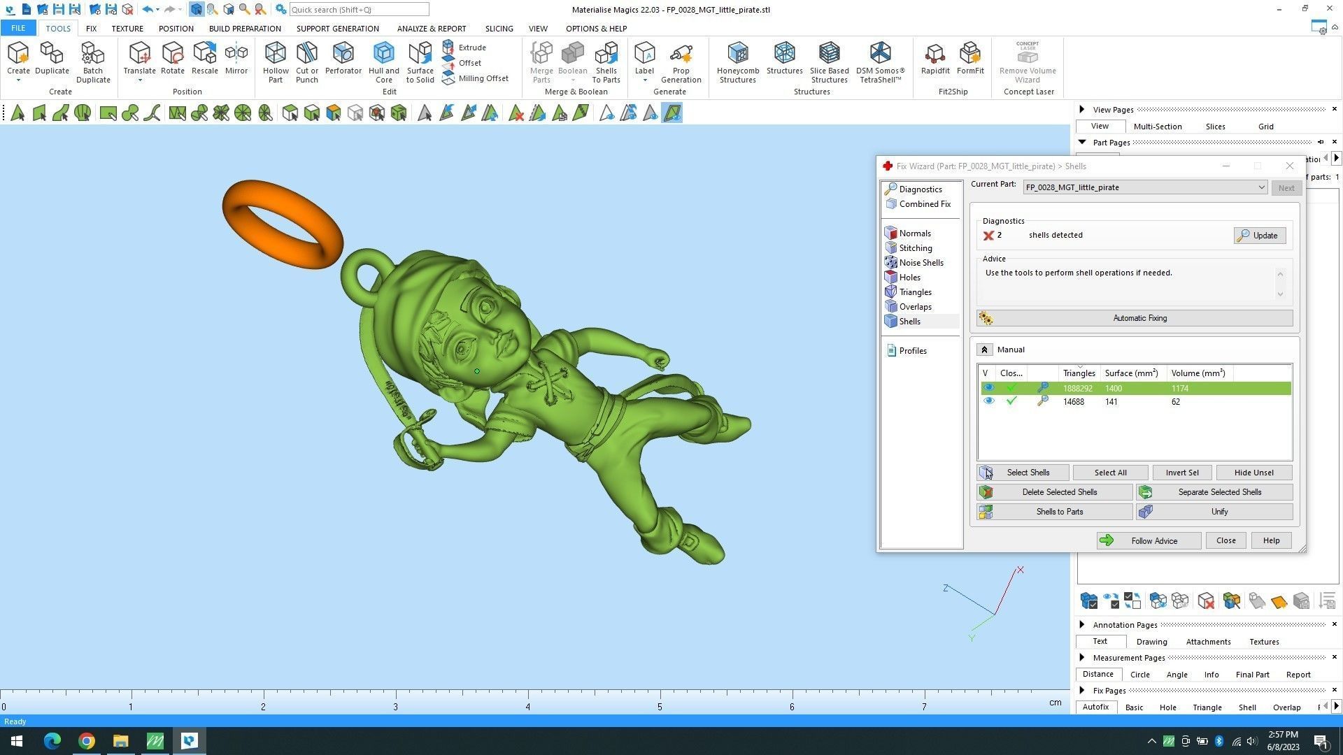Screen dimensions: 1343x755
Task: Select the Cut or Punch tool
Action: (306, 62)
